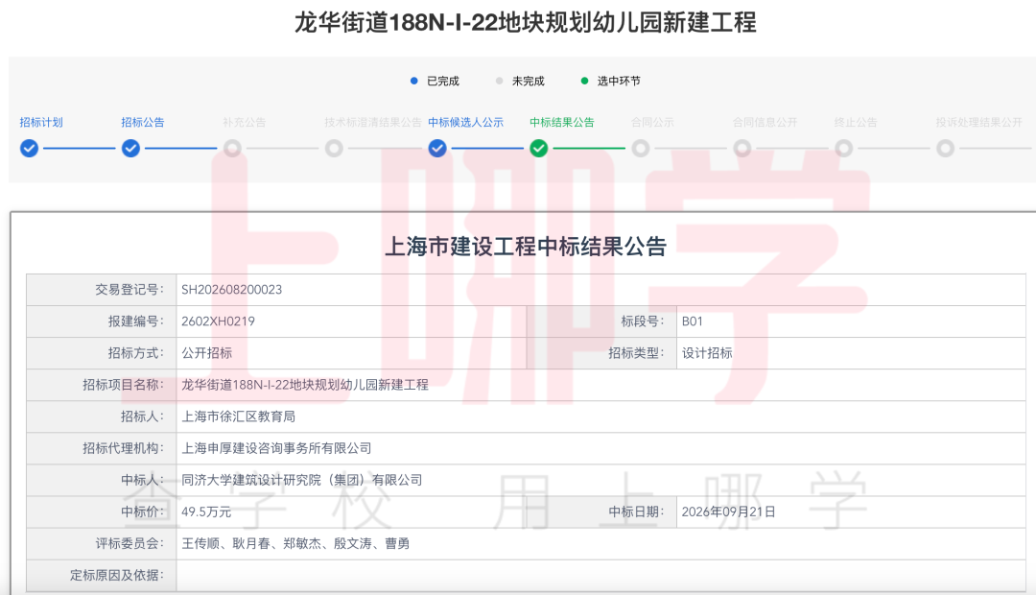
Task: Open the 招标公告 stage label
Action: coord(143,122)
